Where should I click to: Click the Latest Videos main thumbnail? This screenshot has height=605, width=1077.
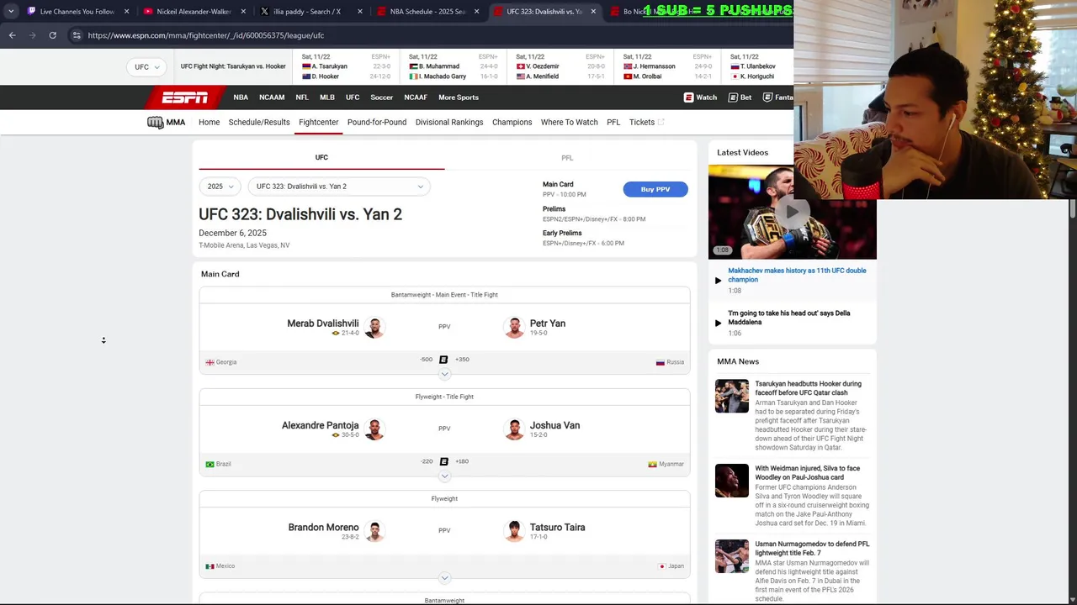[792, 212]
